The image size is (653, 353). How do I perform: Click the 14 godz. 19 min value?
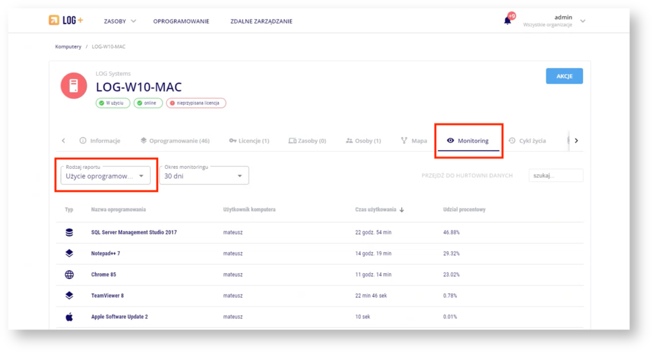coord(373,254)
